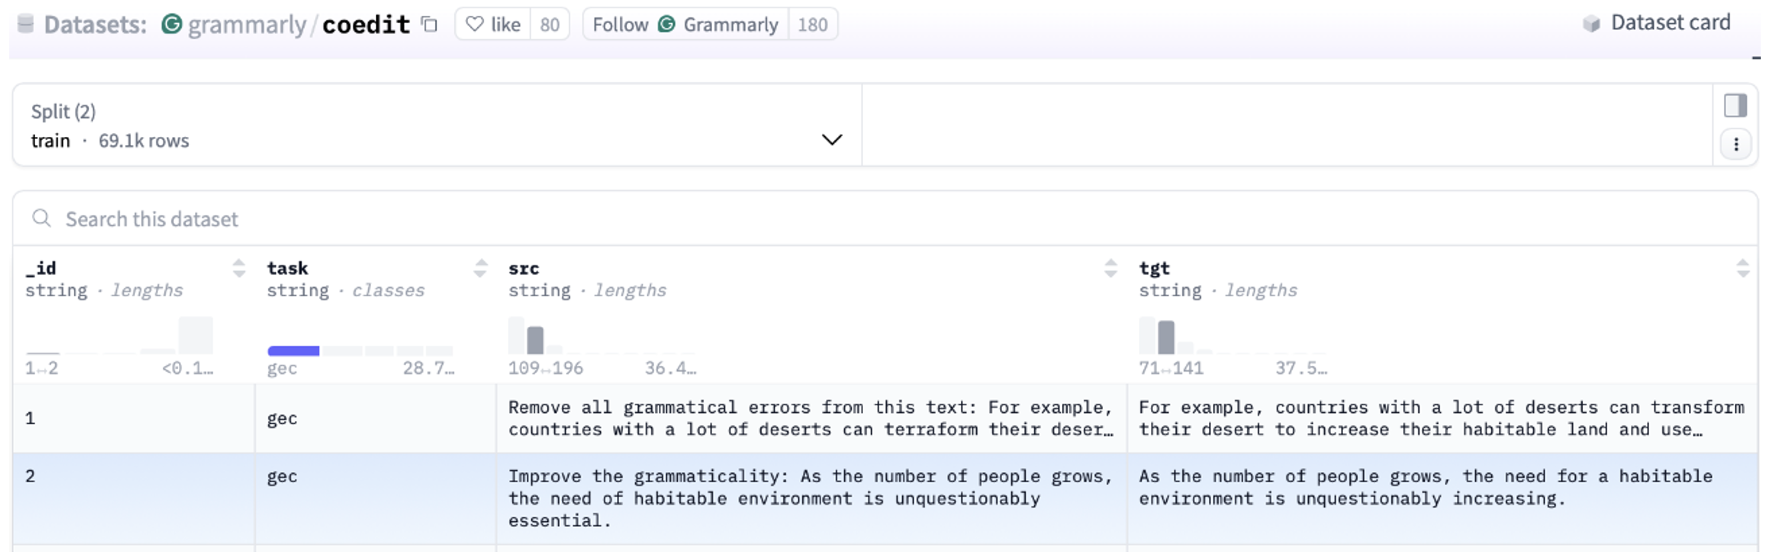The width and height of the screenshot is (1770, 558).
Task: Sort by the src column
Action: [x=1110, y=268]
